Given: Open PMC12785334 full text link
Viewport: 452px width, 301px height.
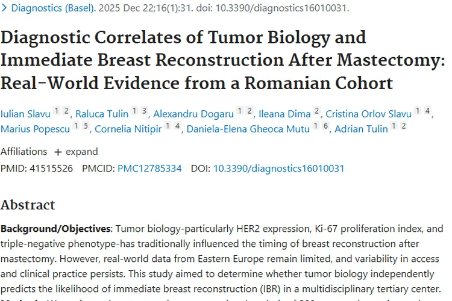Looking at the screenshot, I should click(x=149, y=169).
